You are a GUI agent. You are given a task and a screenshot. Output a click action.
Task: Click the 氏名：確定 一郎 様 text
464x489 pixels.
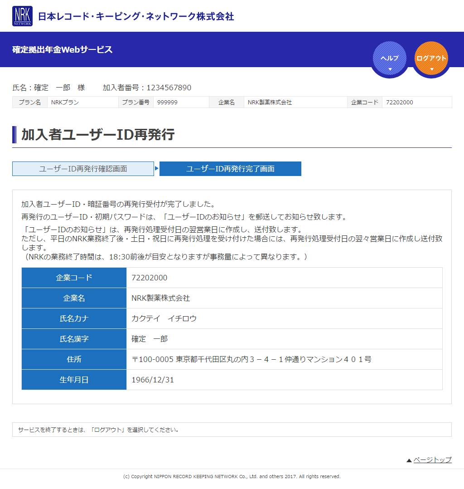pos(48,88)
